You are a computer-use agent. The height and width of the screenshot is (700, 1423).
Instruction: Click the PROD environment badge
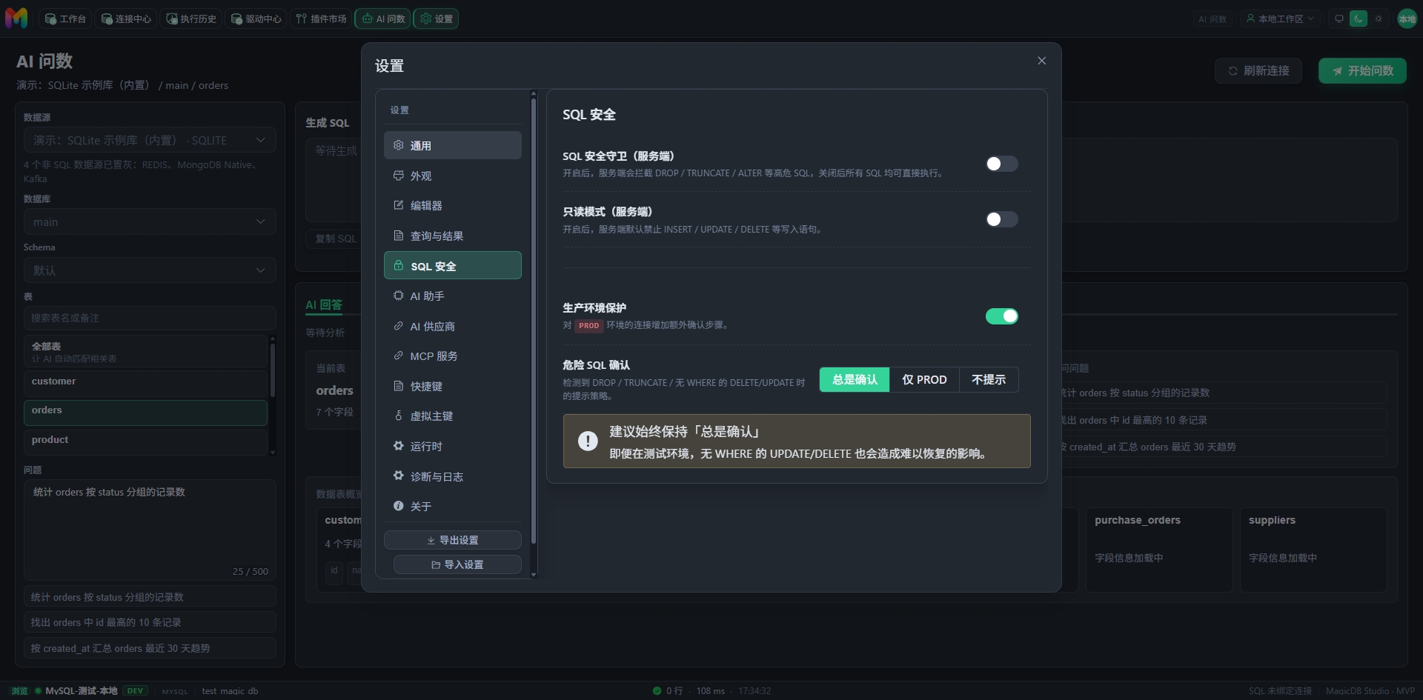(x=589, y=325)
